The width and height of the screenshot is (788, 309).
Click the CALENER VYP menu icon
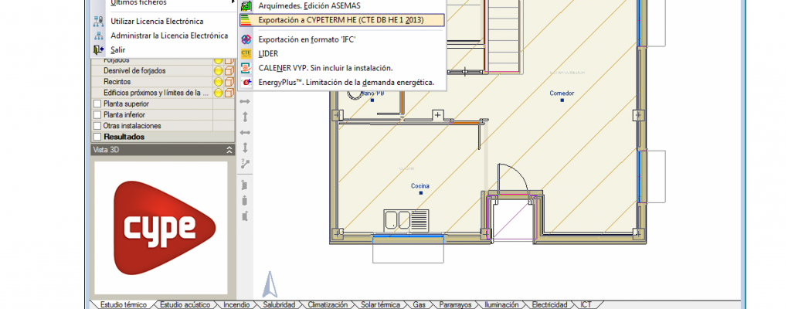pyautogui.click(x=246, y=67)
